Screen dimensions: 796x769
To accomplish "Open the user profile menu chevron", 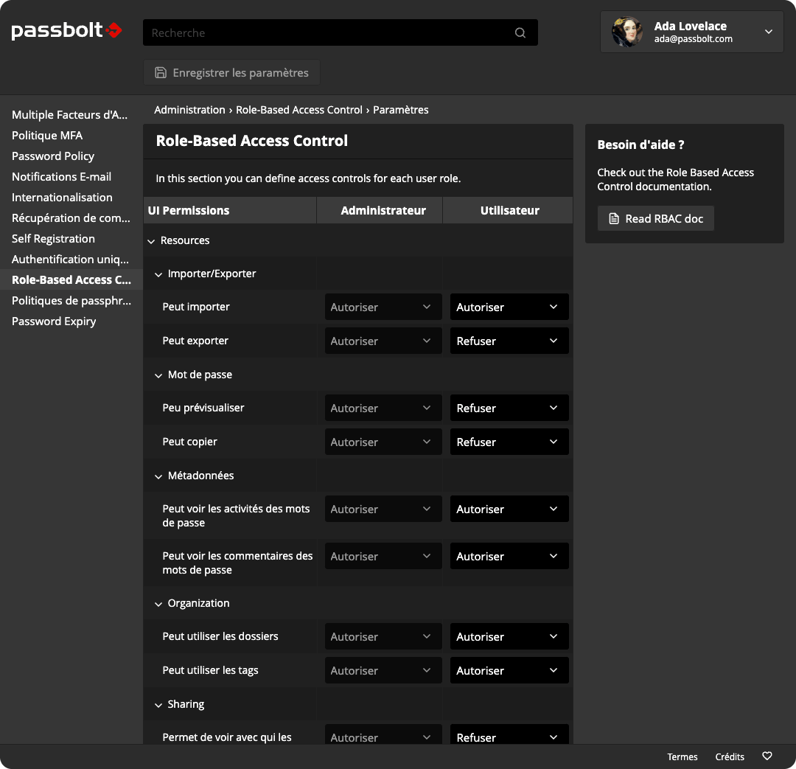I will coord(769,32).
